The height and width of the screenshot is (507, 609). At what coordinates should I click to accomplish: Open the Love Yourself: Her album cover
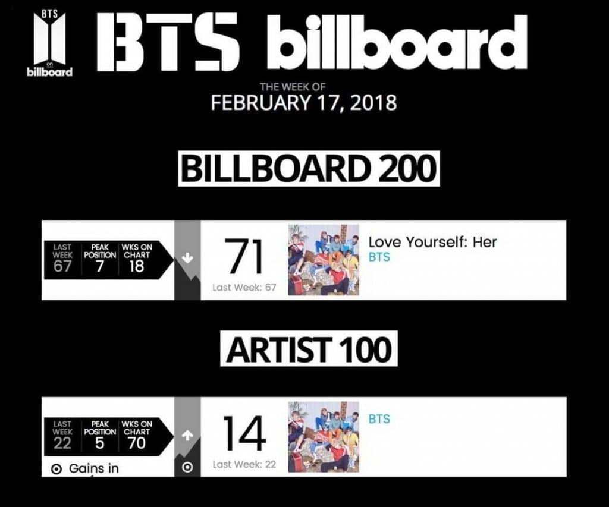324,260
